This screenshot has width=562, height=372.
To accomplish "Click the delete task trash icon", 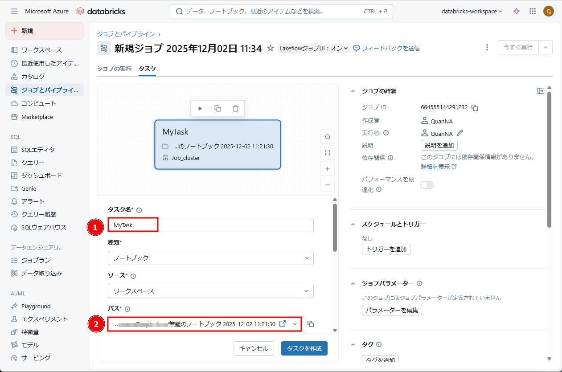I will click(x=235, y=109).
